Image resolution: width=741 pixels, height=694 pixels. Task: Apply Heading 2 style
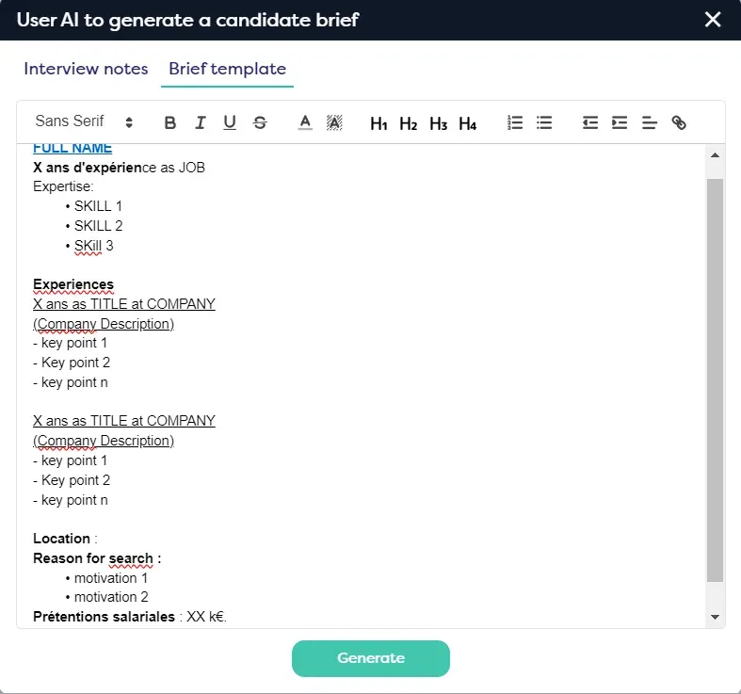(x=408, y=123)
